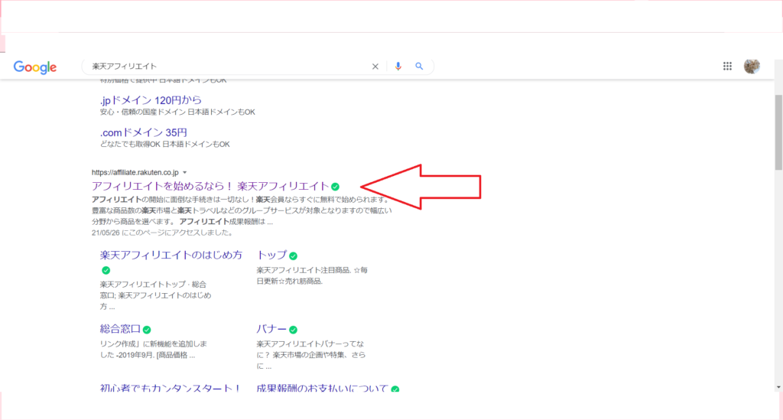The height and width of the screenshot is (420, 783).
Task: Open the 総合窓口 sitelink
Action: pos(120,329)
